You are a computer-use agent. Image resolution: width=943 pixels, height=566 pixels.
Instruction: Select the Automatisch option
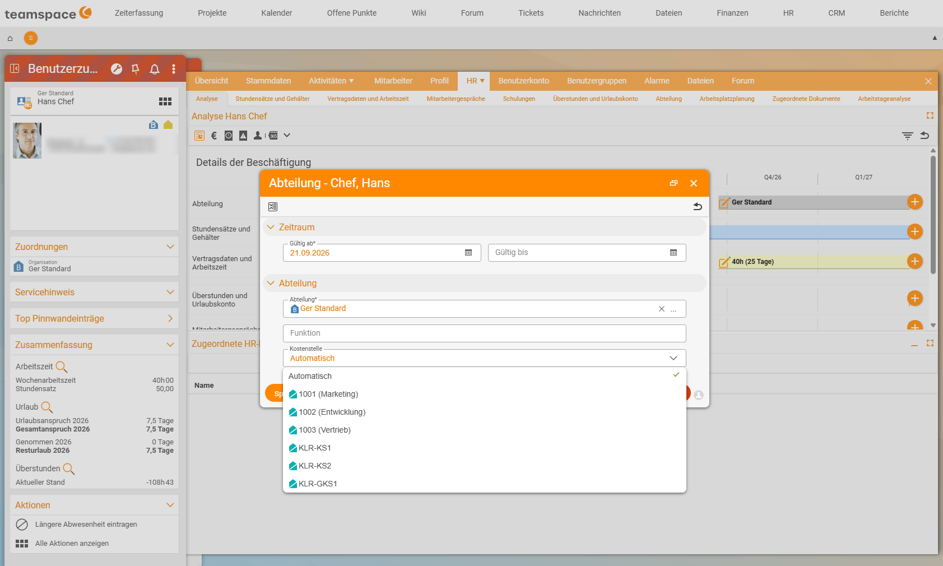click(485, 376)
